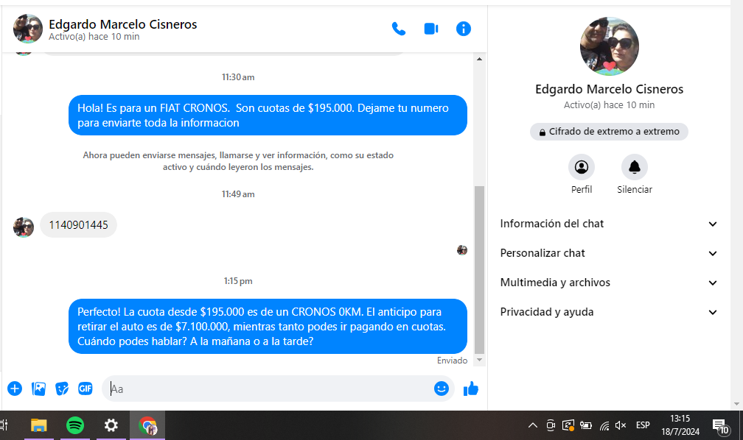Silence notifications with the bell button

tap(634, 167)
